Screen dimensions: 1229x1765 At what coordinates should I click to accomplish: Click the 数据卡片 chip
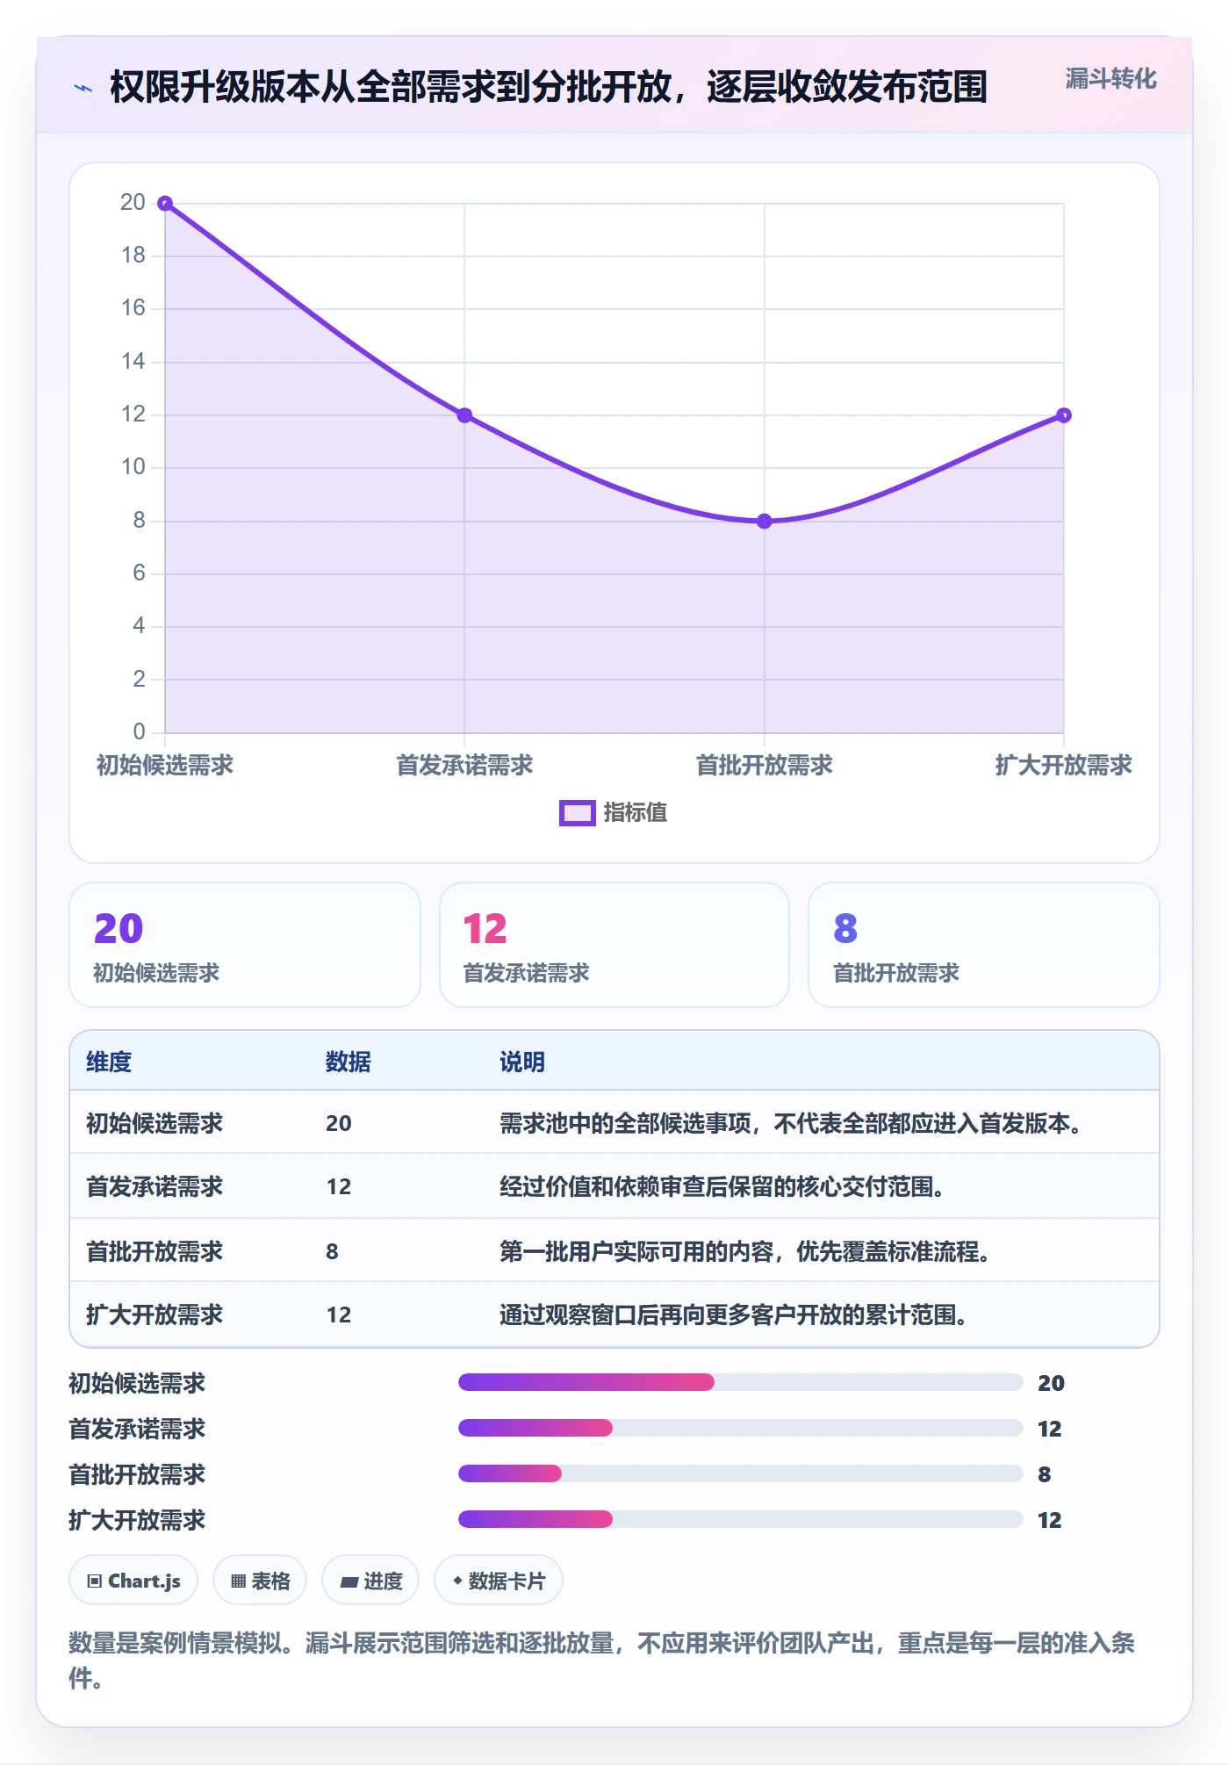pyautogui.click(x=499, y=1581)
